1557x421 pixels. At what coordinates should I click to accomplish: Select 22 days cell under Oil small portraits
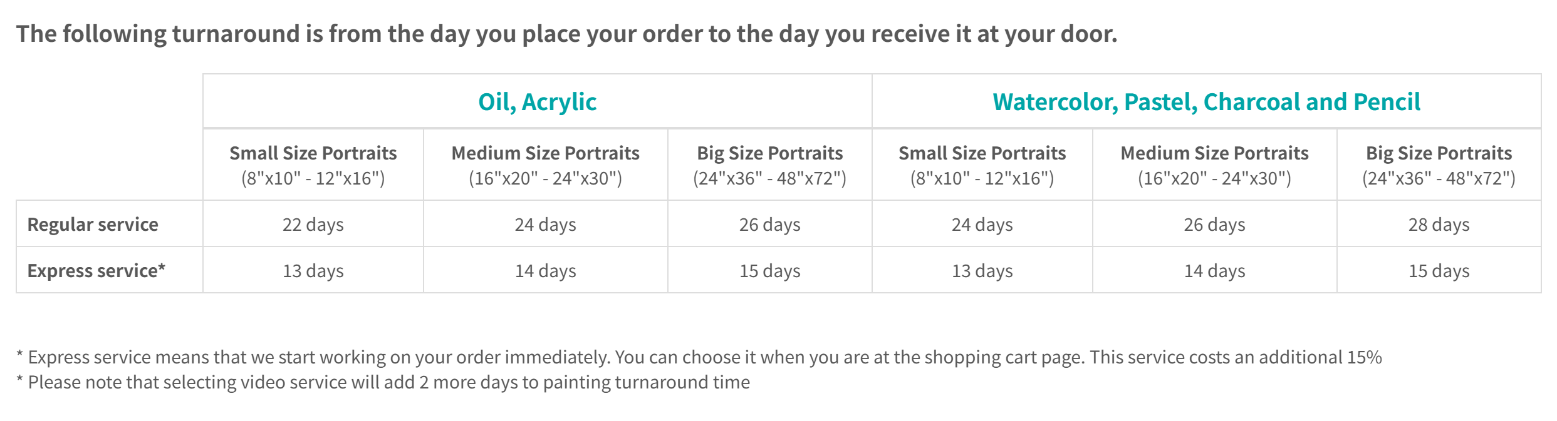click(313, 224)
